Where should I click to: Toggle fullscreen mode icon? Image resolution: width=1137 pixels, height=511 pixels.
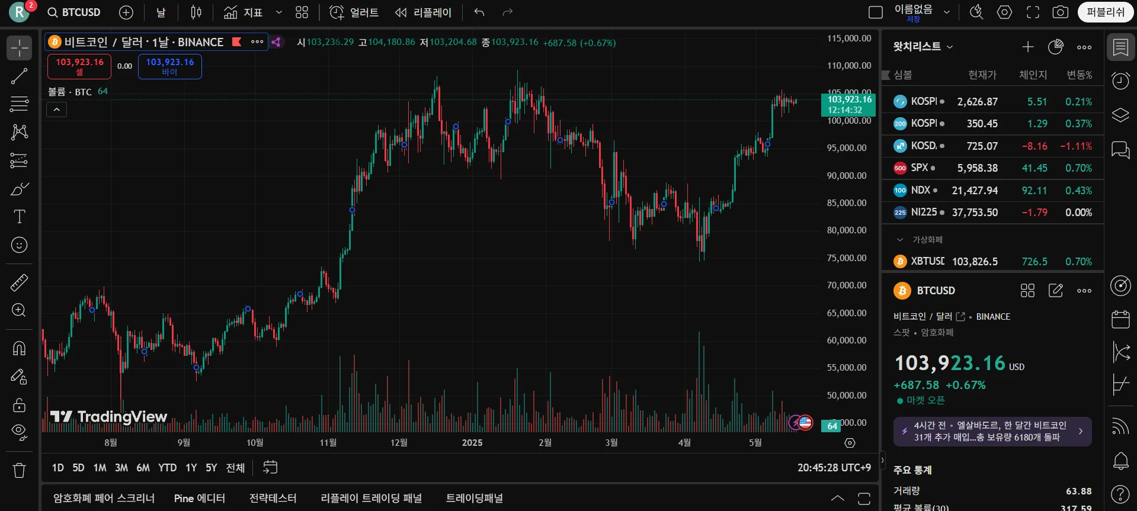[x=1033, y=12]
